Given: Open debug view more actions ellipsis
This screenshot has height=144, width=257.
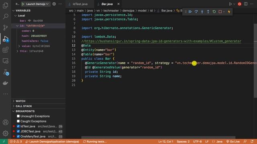Looking at the screenshot, I should (60, 4).
